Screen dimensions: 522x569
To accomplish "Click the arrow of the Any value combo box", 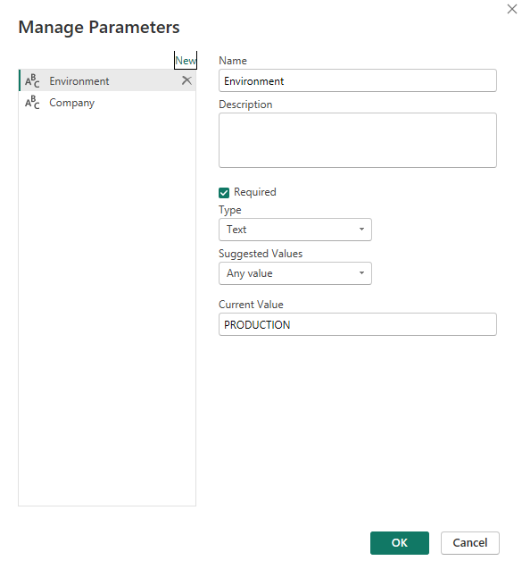I will point(361,273).
